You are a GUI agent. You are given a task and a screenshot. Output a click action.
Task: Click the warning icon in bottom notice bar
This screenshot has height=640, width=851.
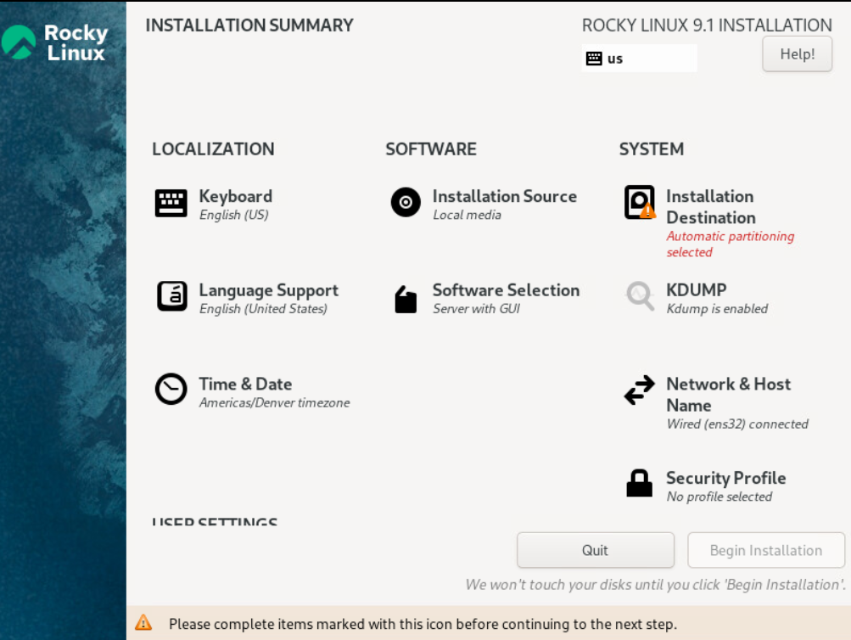(x=144, y=623)
